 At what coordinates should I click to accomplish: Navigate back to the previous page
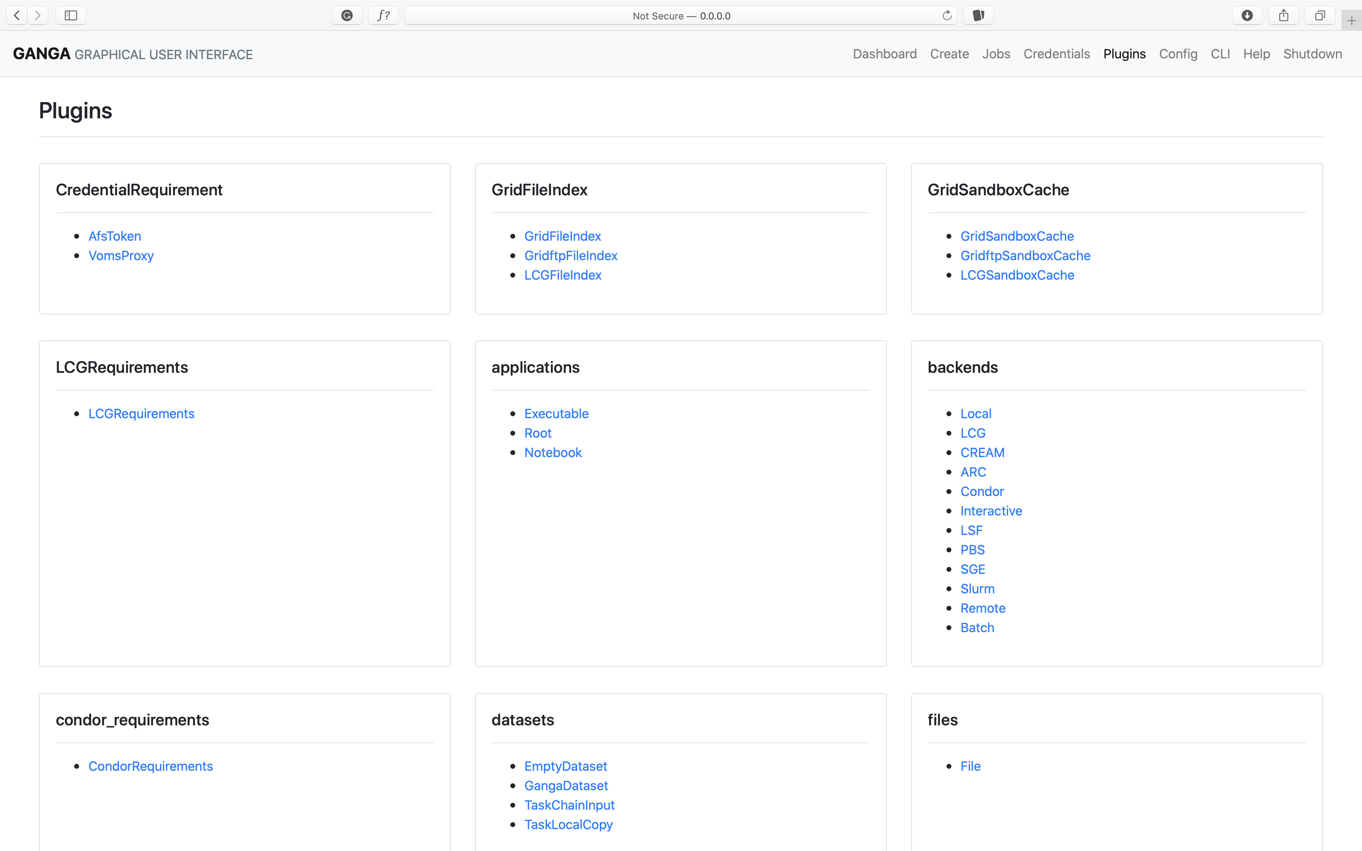16,15
